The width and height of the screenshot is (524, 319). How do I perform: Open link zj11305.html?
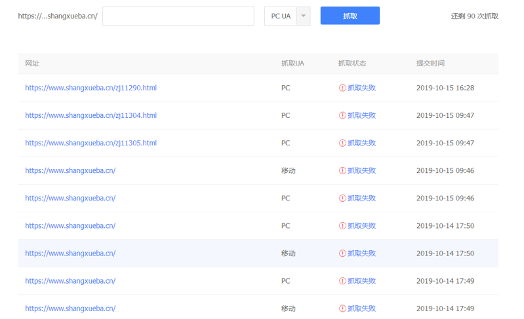pyautogui.click(x=91, y=143)
